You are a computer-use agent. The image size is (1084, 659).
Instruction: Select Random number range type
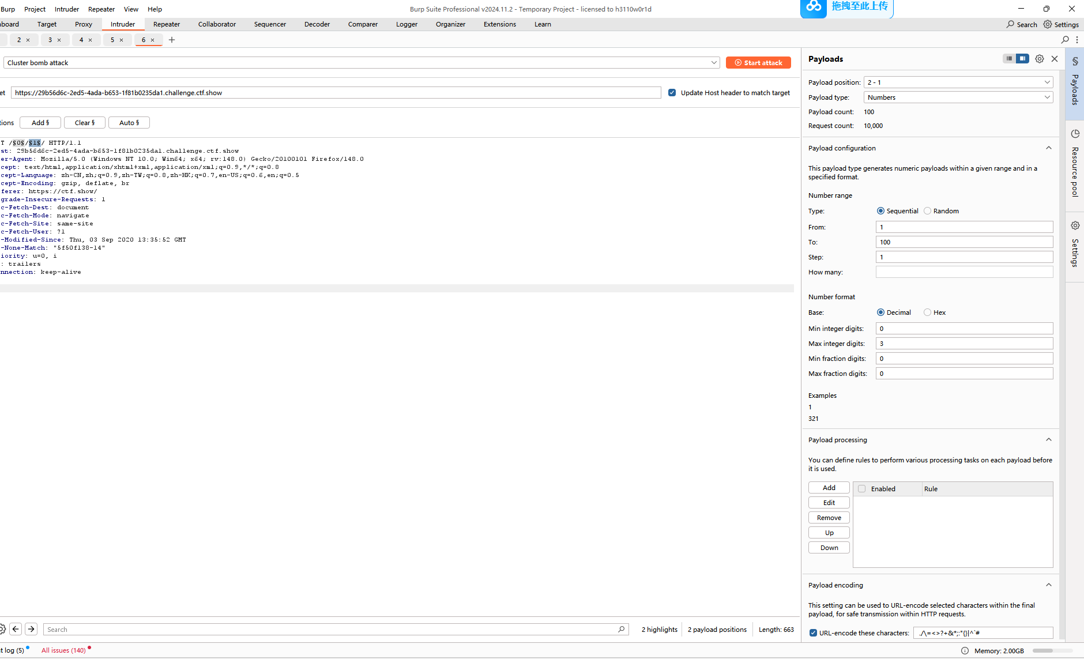[927, 211]
